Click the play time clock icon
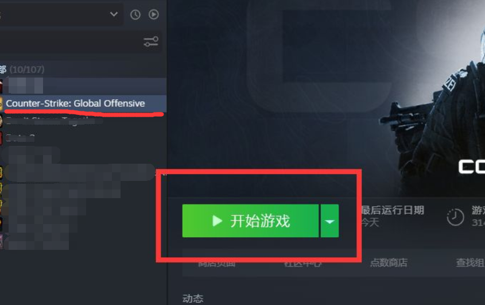This screenshot has height=305, width=485. click(x=455, y=217)
